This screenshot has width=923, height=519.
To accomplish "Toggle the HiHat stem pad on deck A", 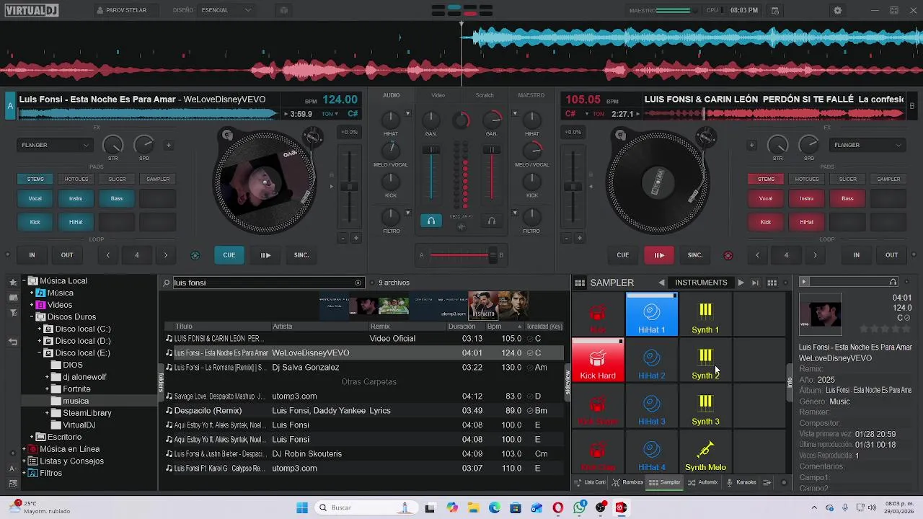I will [76, 222].
